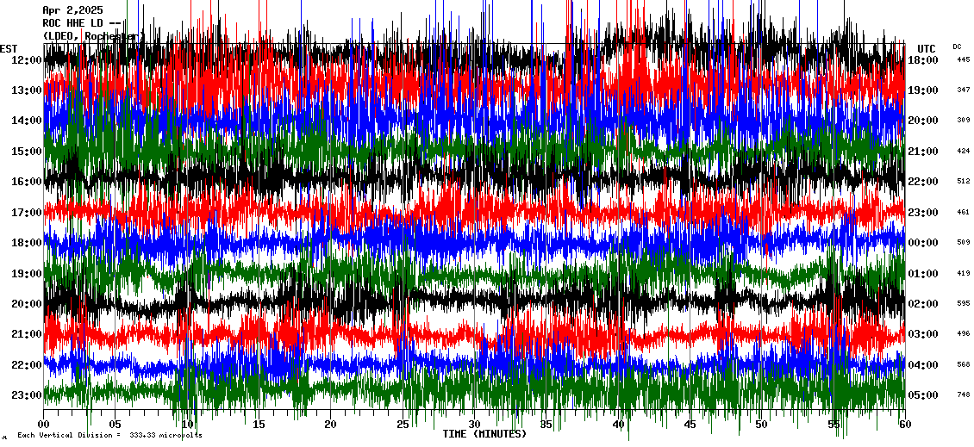Click the 05:00 UTC time label
The height and width of the screenshot is (447, 974).
click(x=922, y=395)
